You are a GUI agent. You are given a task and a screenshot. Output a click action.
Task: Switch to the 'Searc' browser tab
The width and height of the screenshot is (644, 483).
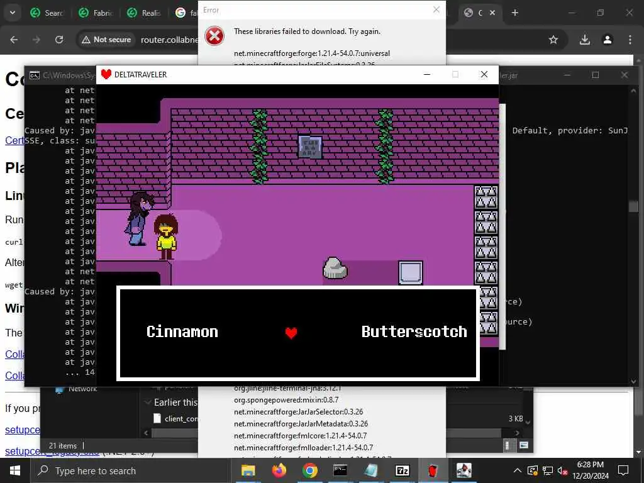pos(48,13)
